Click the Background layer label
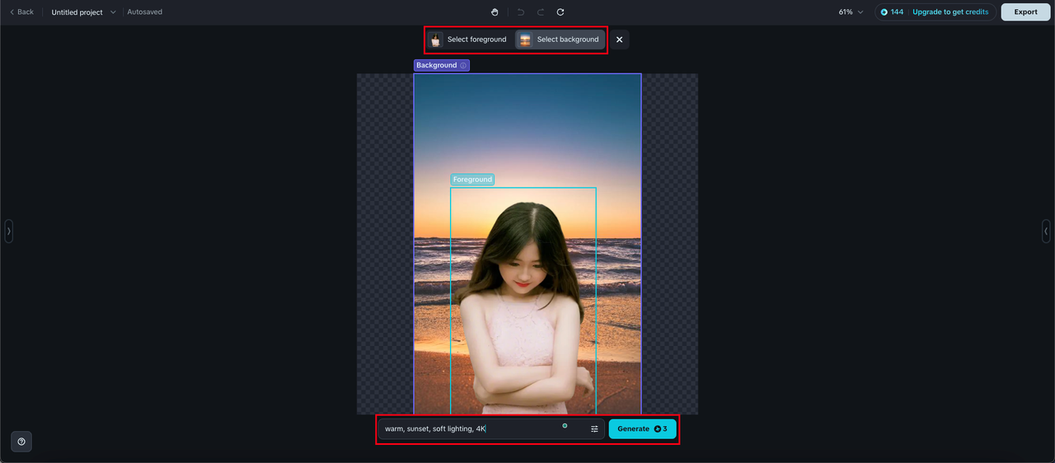This screenshot has width=1055, height=463. [x=442, y=65]
